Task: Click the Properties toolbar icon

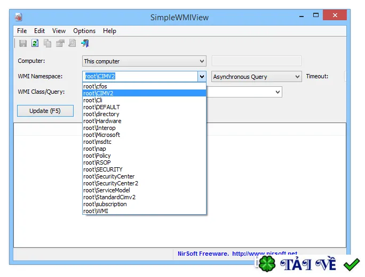Action: [60, 43]
